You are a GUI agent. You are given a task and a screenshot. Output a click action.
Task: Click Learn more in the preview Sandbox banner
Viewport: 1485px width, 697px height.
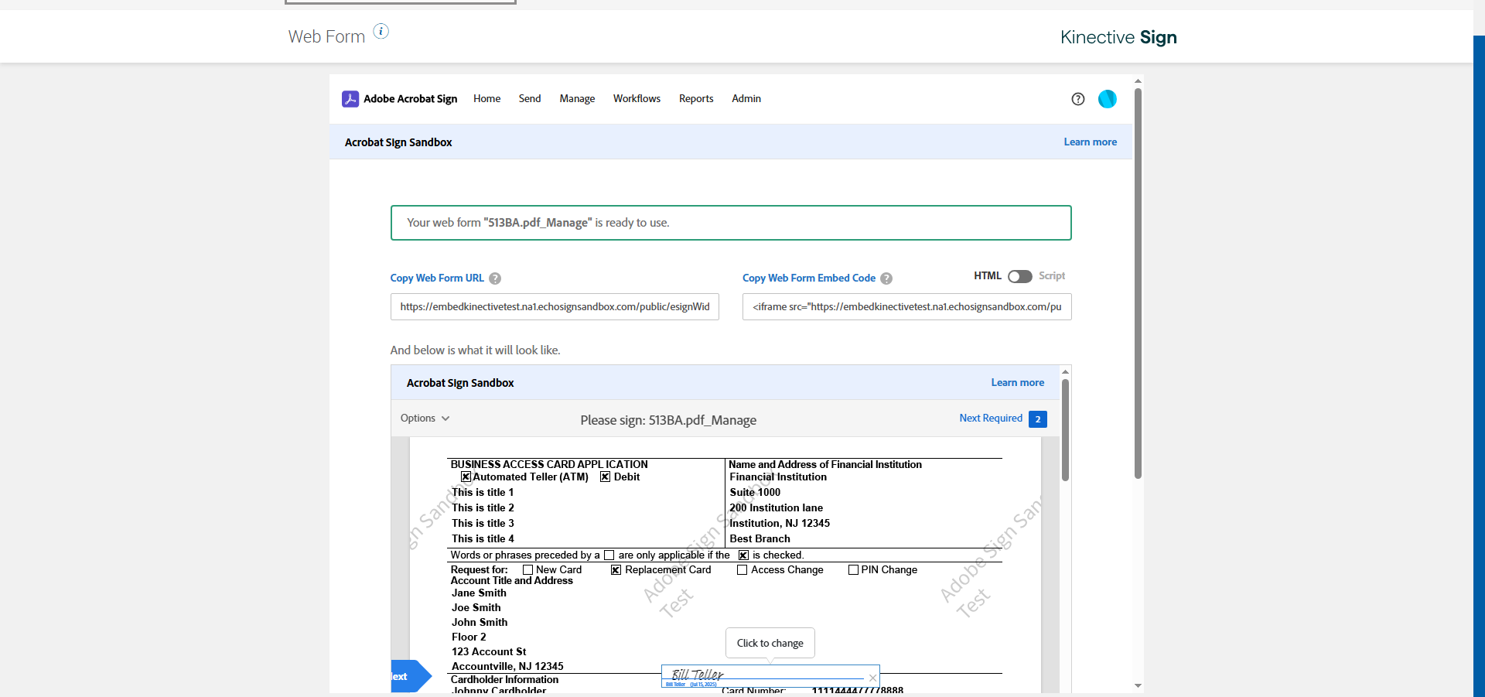point(1017,383)
